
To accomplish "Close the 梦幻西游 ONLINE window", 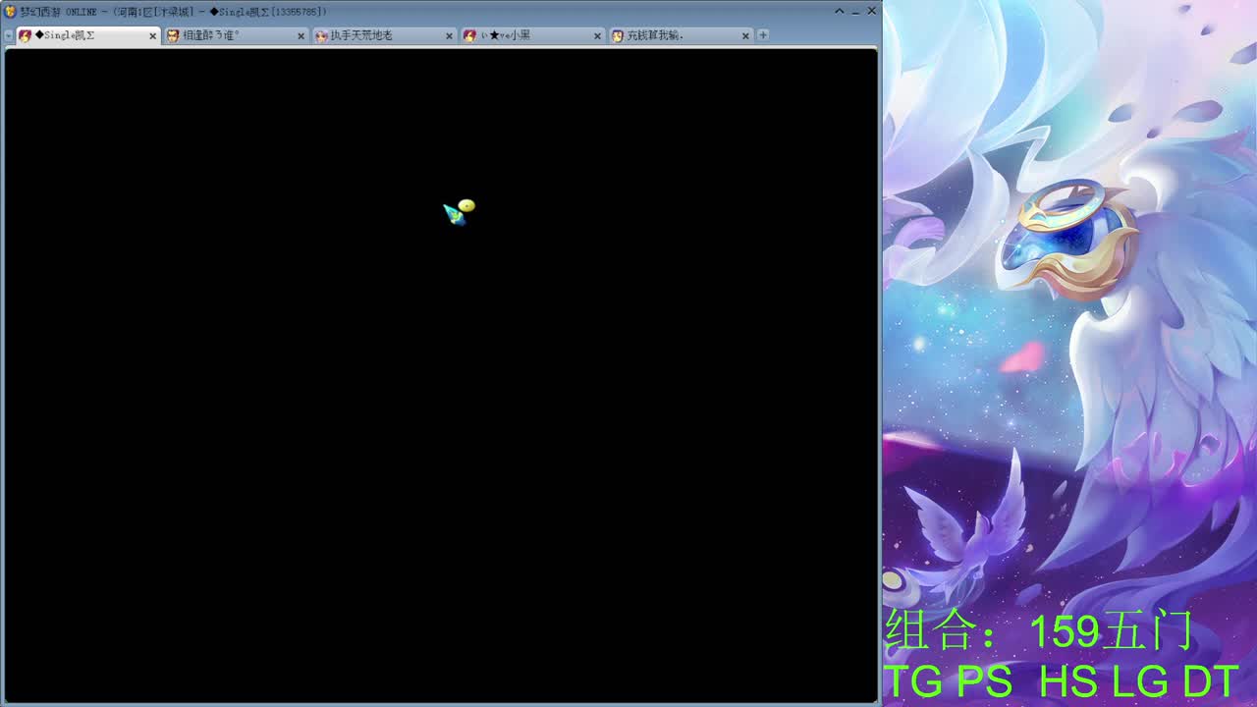I will click(871, 11).
